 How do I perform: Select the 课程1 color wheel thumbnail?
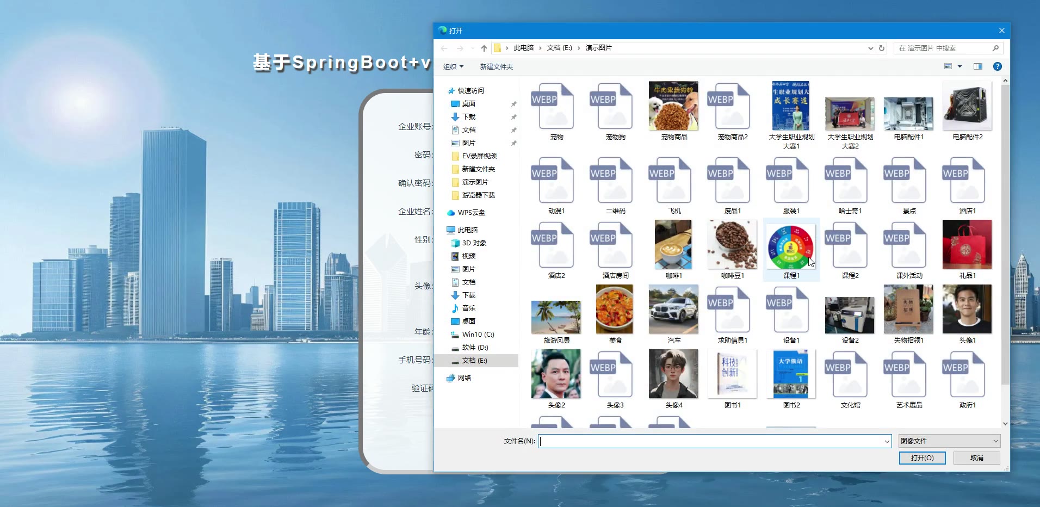pos(790,248)
